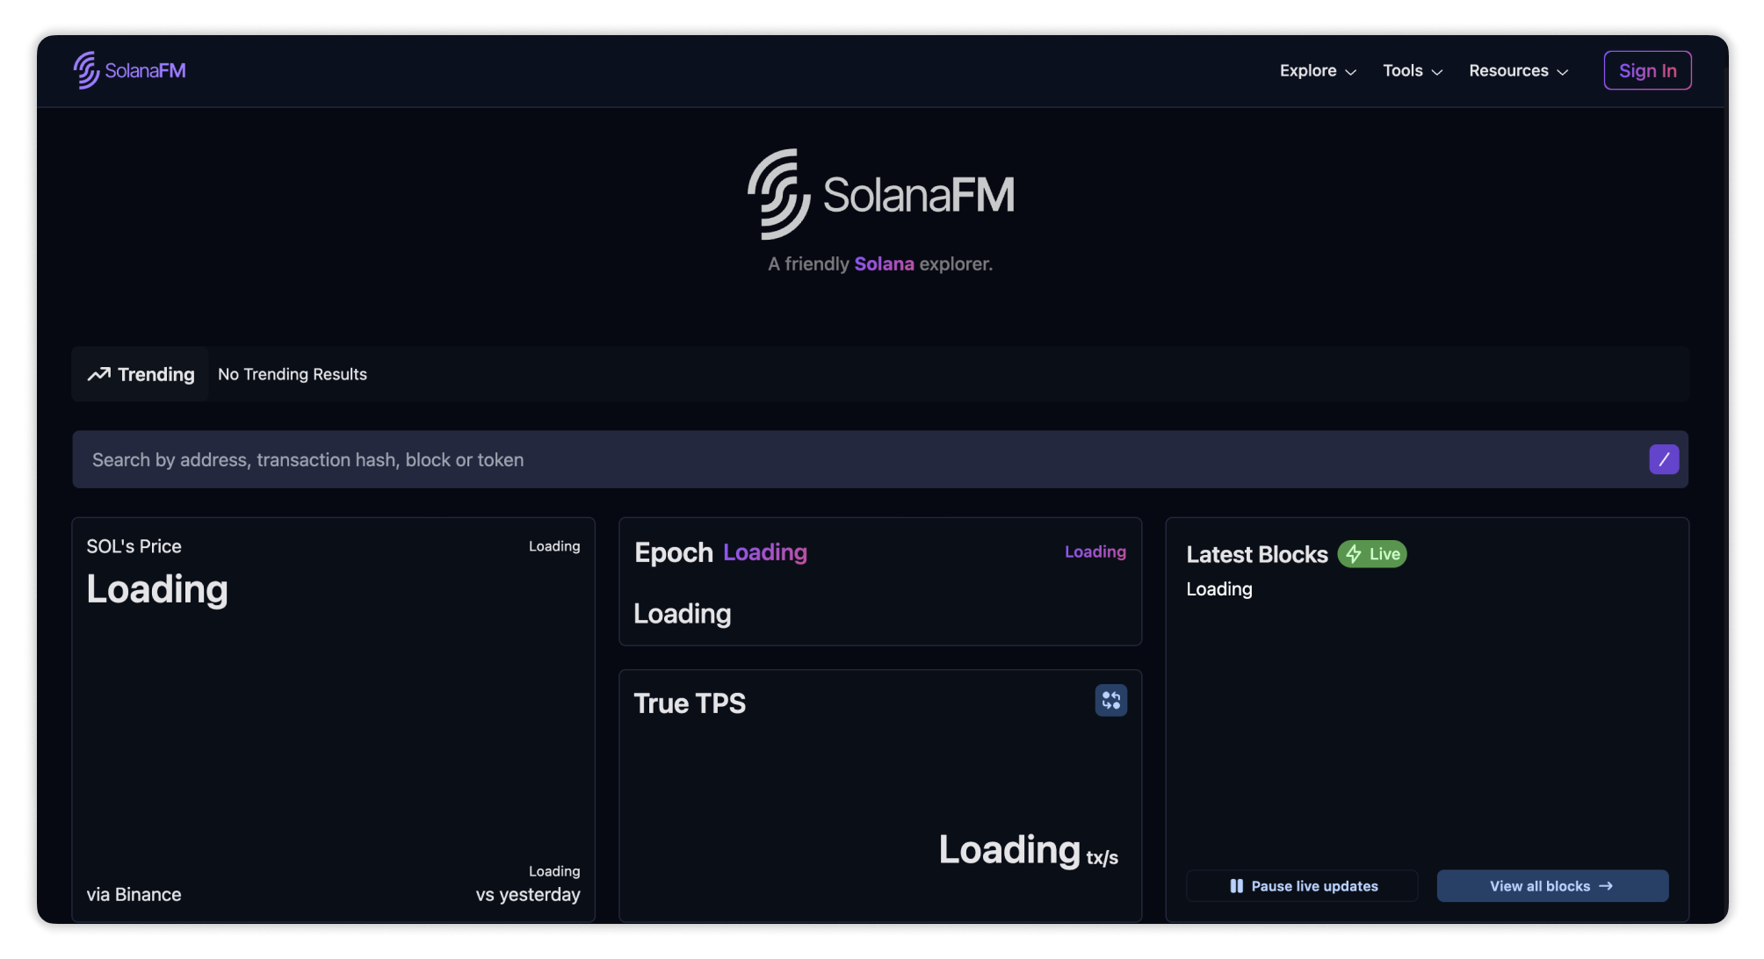Click the Latest Blocks heading
The width and height of the screenshot is (1764, 959).
1256,554
